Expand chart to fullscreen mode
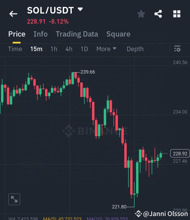Image resolution: width=190 pixels, height=220 pixels. pyautogui.click(x=14, y=199)
